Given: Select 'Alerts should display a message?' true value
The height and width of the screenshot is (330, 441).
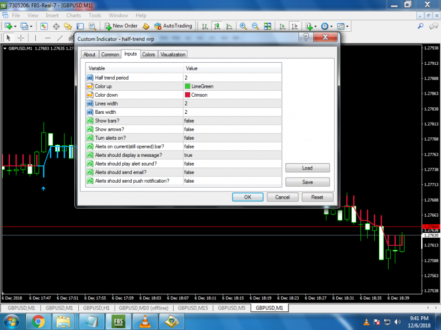Looking at the screenshot, I should pos(232,155).
